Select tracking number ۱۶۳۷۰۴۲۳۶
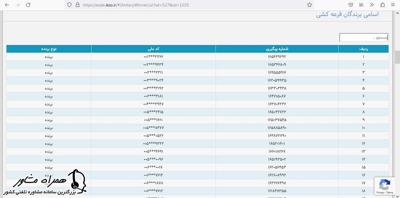 point(277,104)
